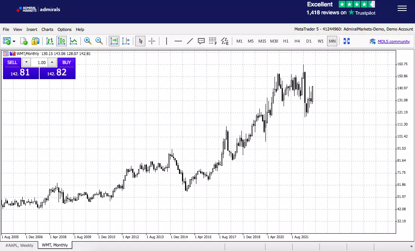The image size is (415, 251).
Task: Toggle fullscreen mode icon
Action: (346, 41)
